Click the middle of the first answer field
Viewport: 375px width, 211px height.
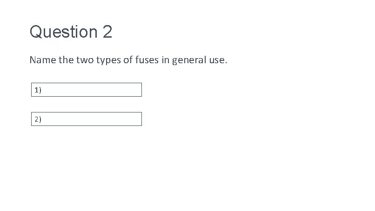click(87, 90)
